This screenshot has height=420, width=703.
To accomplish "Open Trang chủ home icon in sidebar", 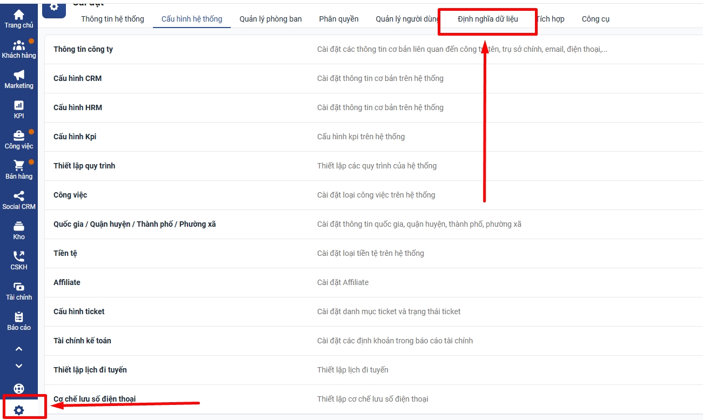I will click(x=19, y=15).
